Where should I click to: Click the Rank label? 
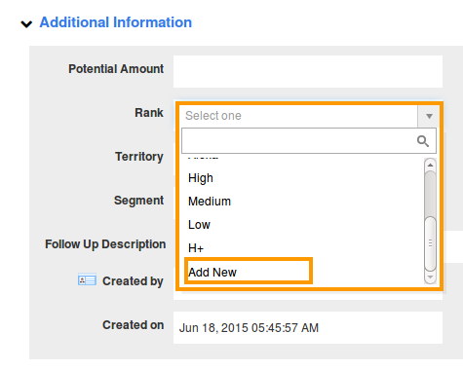[x=149, y=113]
